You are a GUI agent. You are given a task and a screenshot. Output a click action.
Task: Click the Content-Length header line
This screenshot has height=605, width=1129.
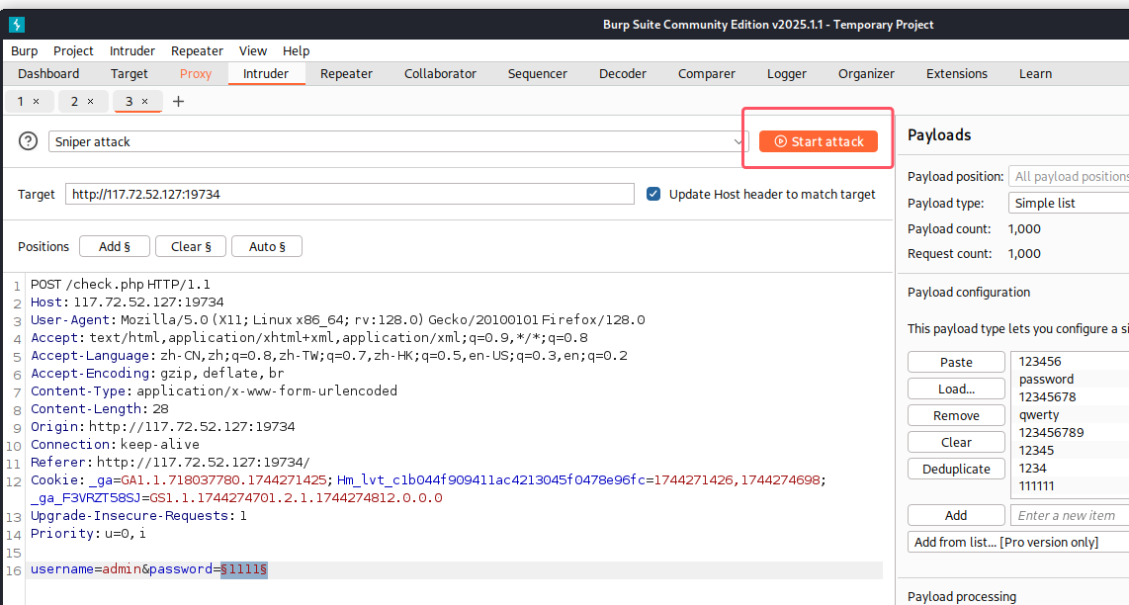100,408
